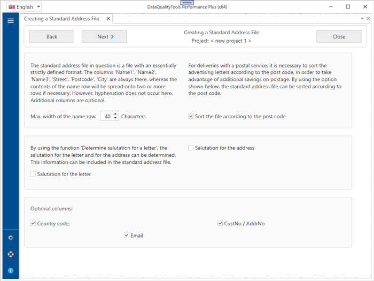Open the tab list dropdown arrow

[362, 18]
